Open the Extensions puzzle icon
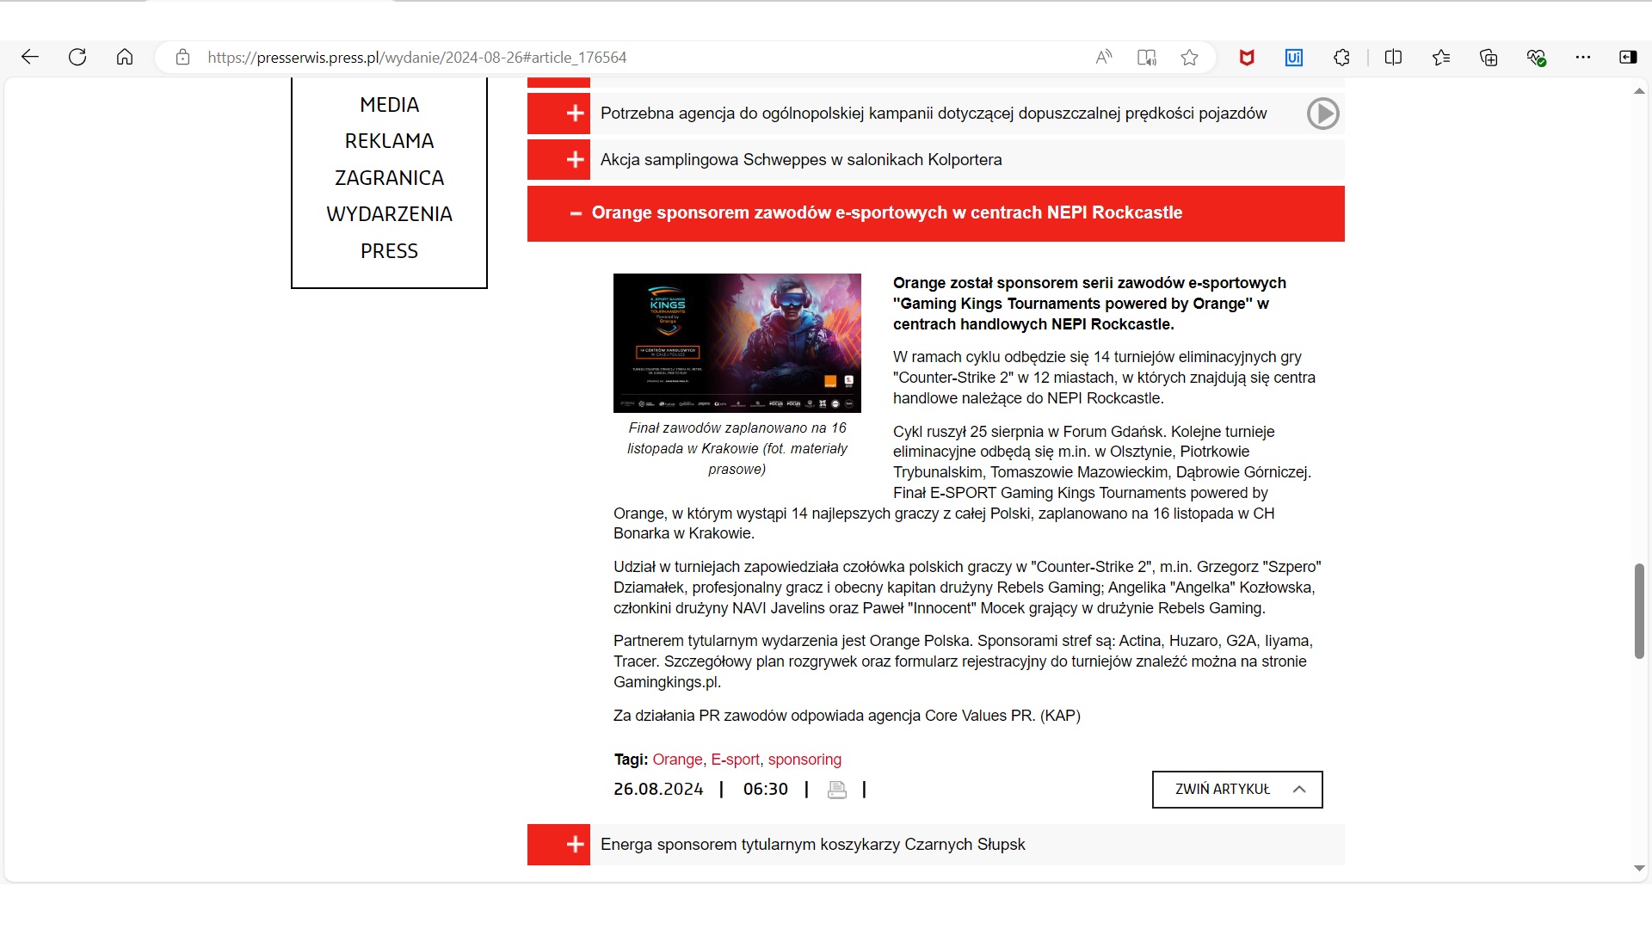The width and height of the screenshot is (1652, 929). pyautogui.click(x=1341, y=57)
